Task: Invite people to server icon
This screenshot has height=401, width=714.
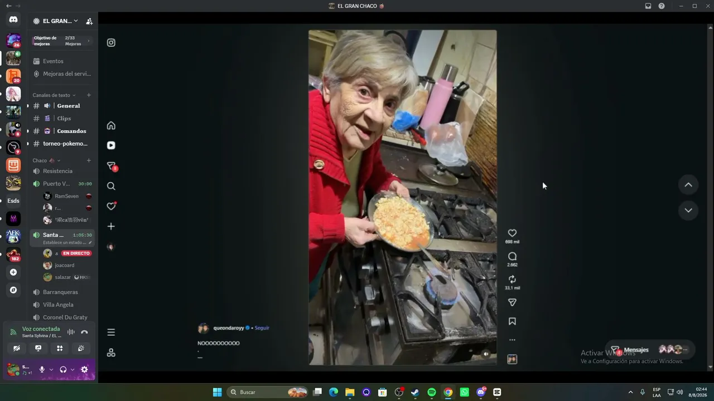Action: pyautogui.click(x=89, y=21)
